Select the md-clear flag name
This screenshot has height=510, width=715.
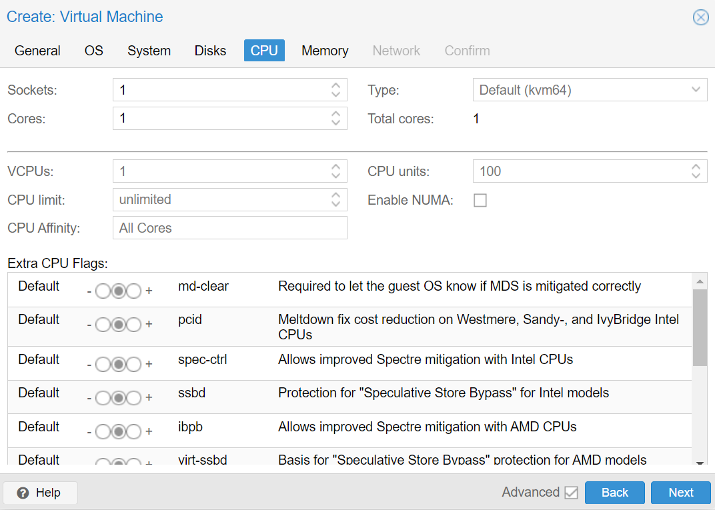pyautogui.click(x=203, y=286)
